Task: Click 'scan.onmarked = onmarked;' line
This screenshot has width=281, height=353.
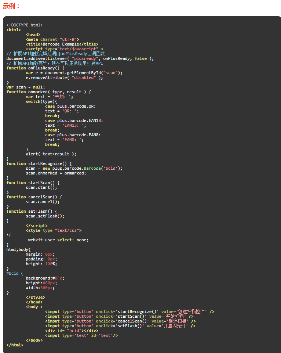Action: [56, 173]
